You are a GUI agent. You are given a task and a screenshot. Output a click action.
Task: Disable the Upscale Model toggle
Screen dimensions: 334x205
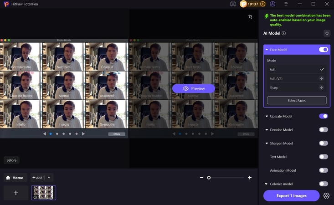[324, 116]
